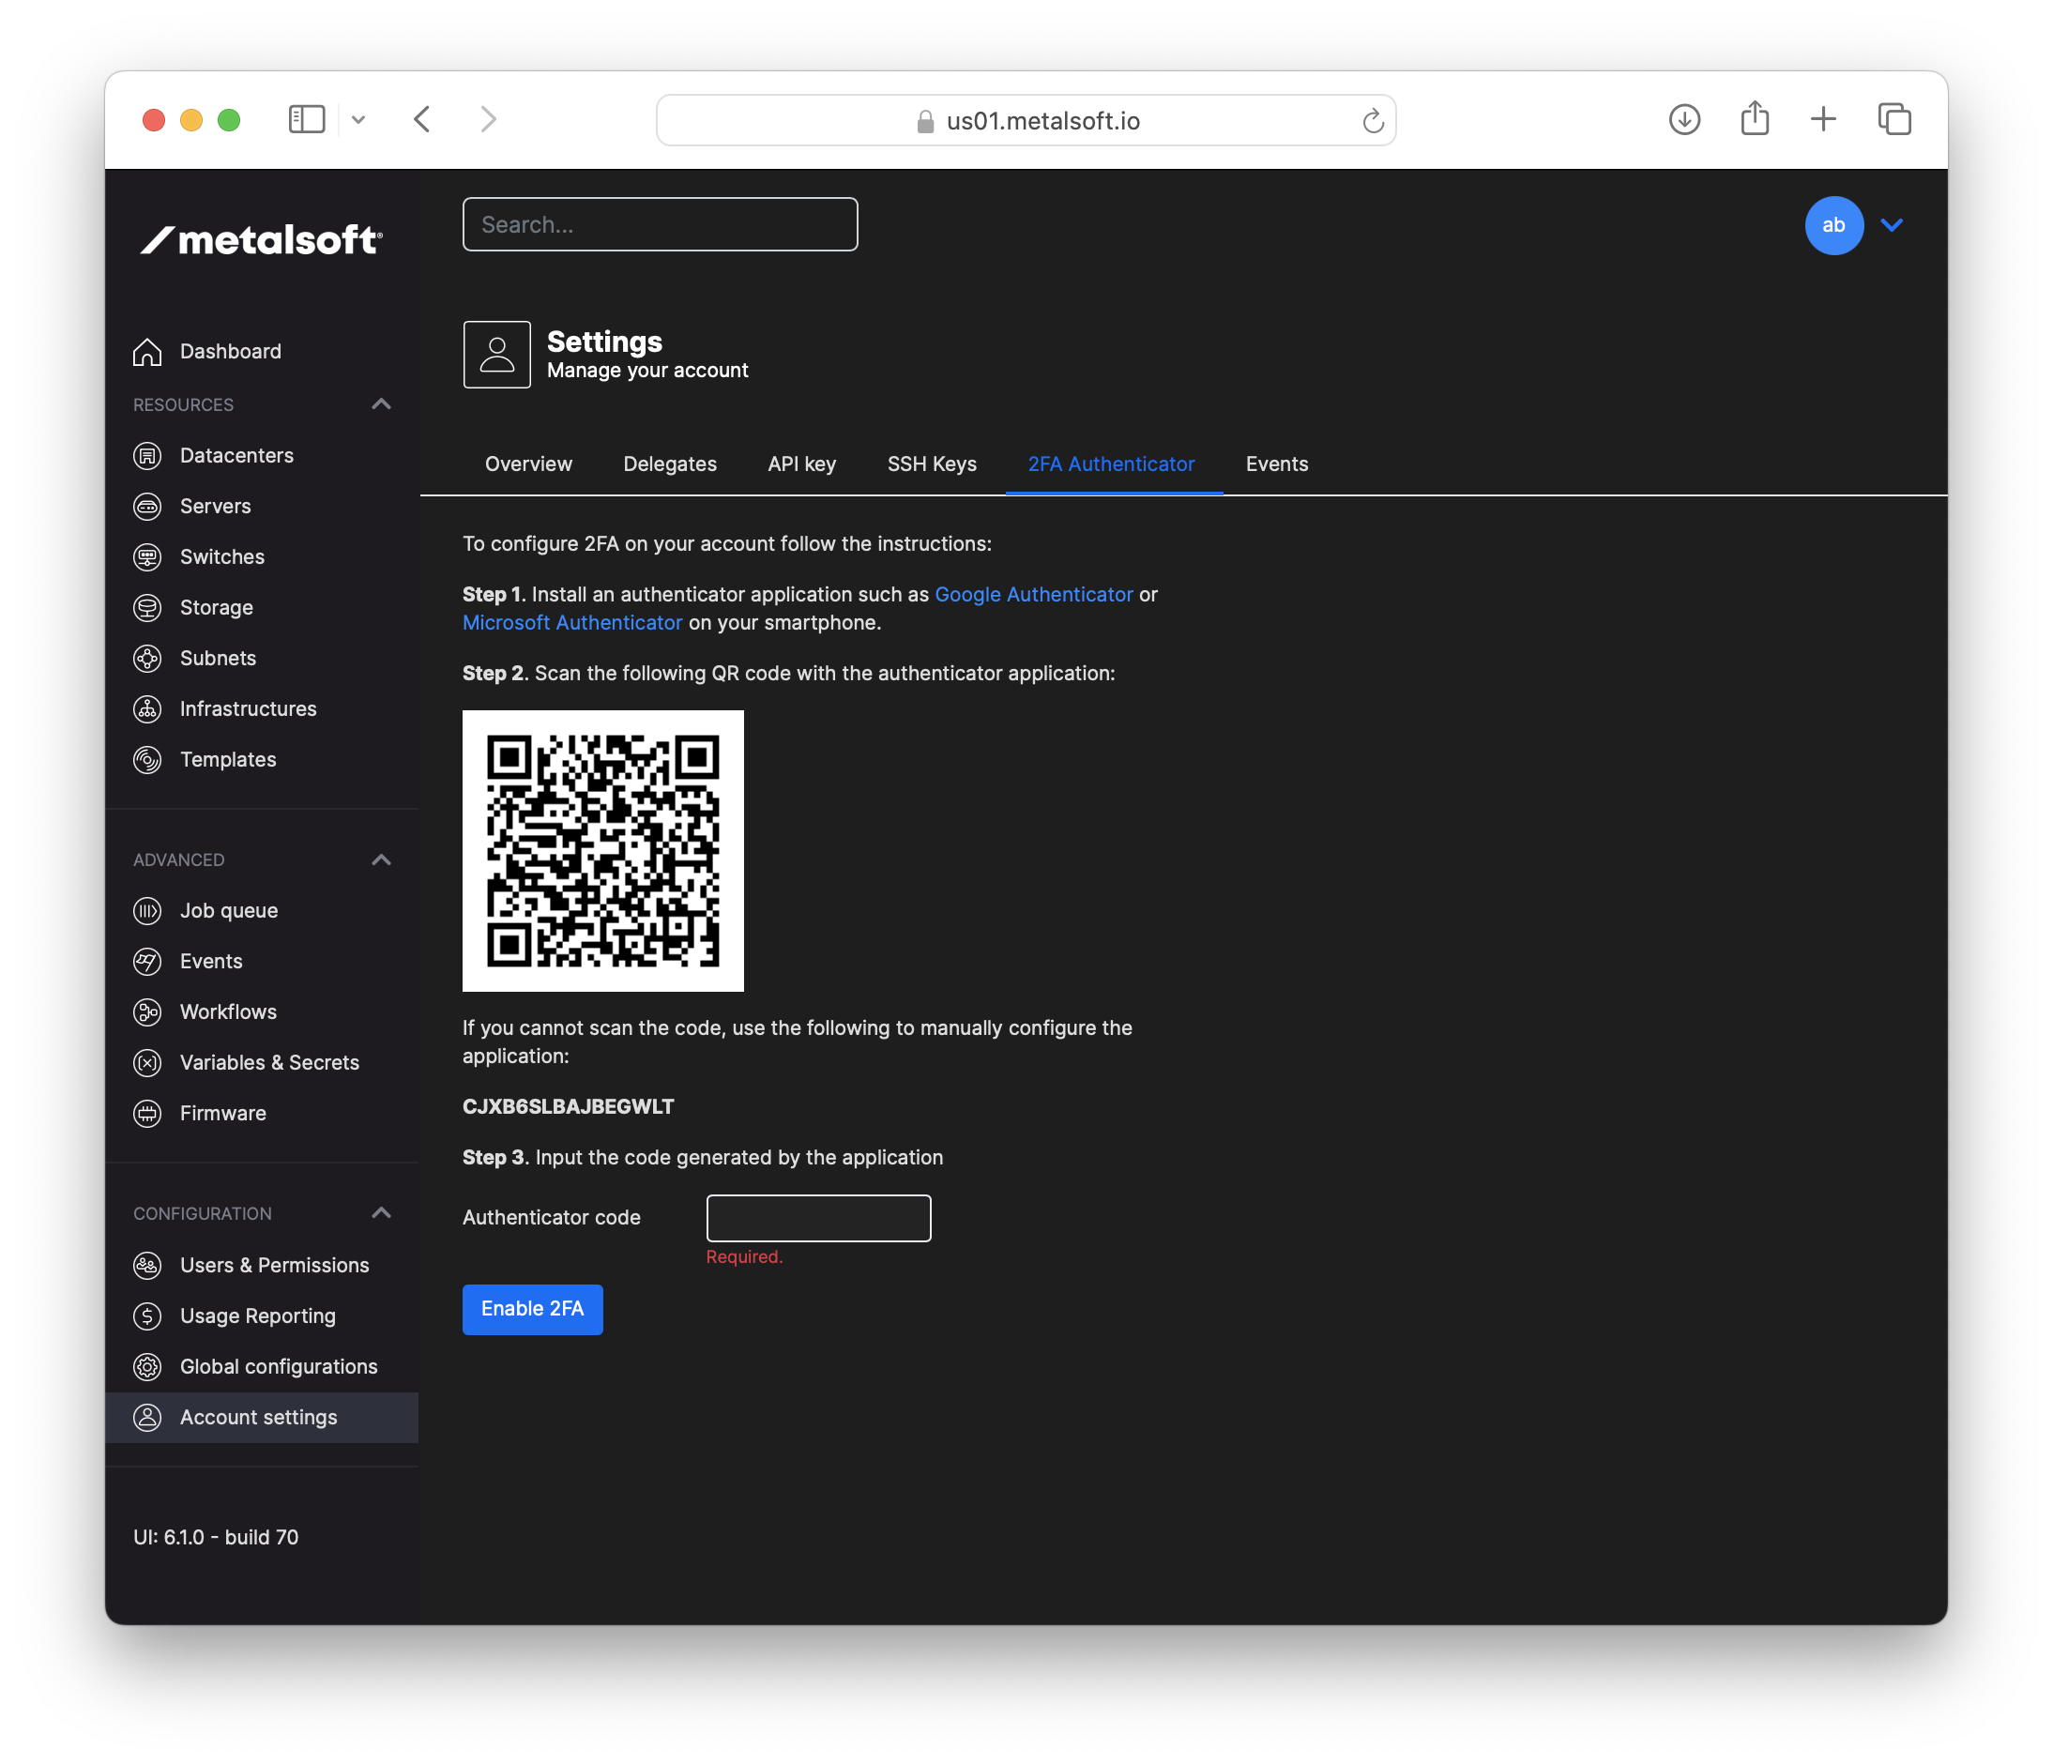Click the Users & Permissions icon
Image resolution: width=2053 pixels, height=1764 pixels.
[147, 1266]
